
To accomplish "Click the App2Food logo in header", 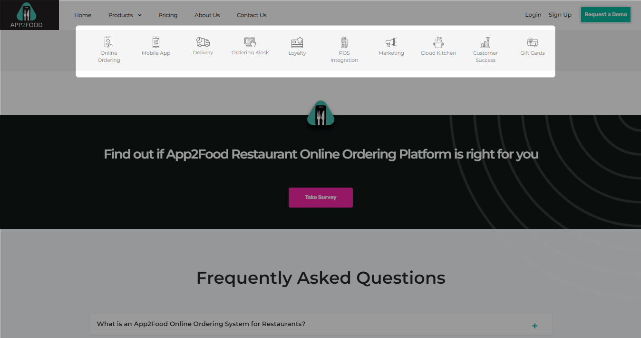I will tap(29, 15).
